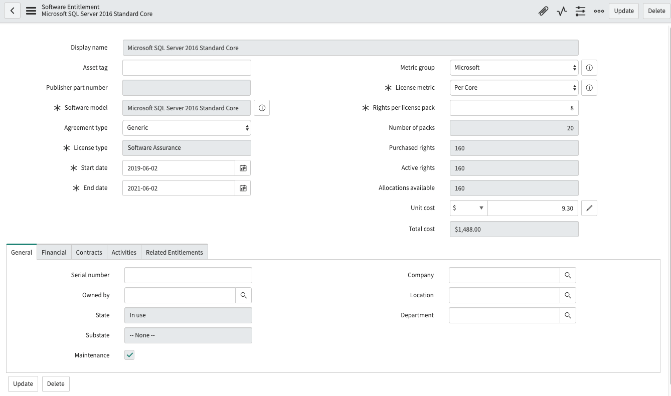This screenshot has height=396, width=671.
Task: Click the End date text field
Action: tap(179, 188)
